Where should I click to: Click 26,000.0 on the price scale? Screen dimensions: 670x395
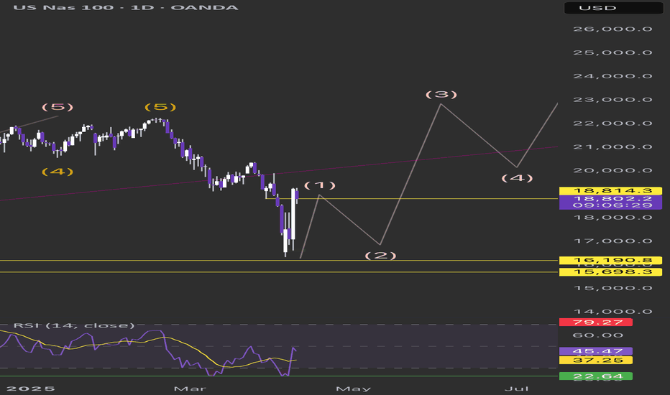point(612,29)
